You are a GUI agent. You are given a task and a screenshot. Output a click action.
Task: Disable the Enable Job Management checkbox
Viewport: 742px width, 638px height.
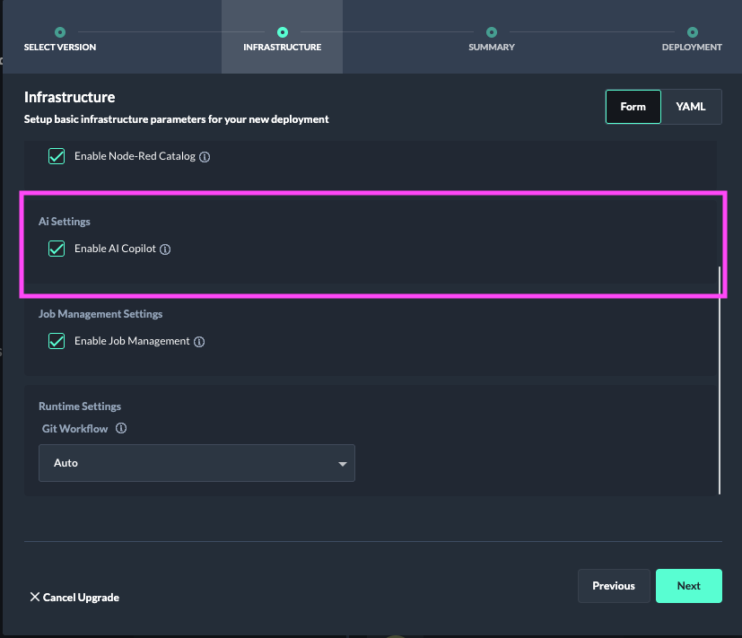57,341
